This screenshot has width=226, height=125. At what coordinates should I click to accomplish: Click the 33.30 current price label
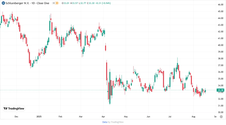coord(221,90)
